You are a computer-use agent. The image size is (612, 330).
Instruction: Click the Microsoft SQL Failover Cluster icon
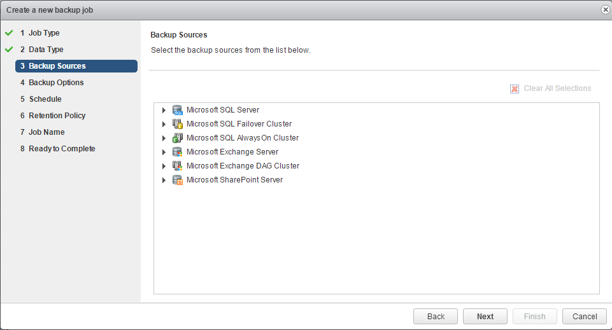click(x=178, y=124)
